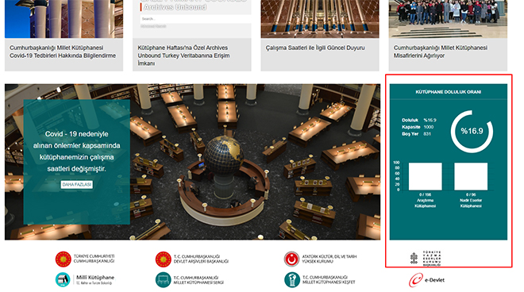Click the Archives Unbound screenshot thumbnail
The image size is (524, 292).
tap(192, 19)
